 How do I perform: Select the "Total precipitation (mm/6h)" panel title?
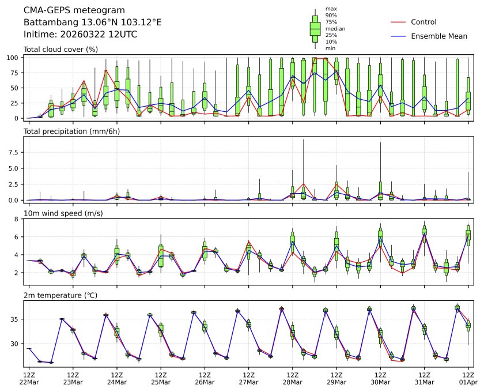click(71, 131)
